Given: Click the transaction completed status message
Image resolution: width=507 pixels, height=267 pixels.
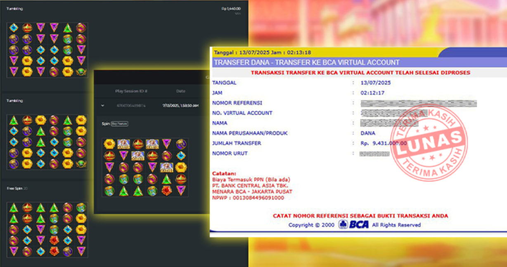Looking at the screenshot, I should coord(360,73).
